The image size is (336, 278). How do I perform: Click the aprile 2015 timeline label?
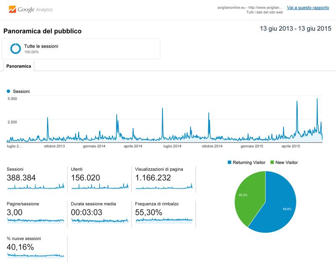point(291,146)
